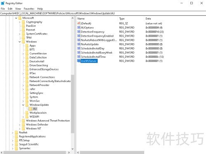Click the ScheduledInstallDay DWORD icon
This screenshot has width=206, height=154.
[79, 48]
